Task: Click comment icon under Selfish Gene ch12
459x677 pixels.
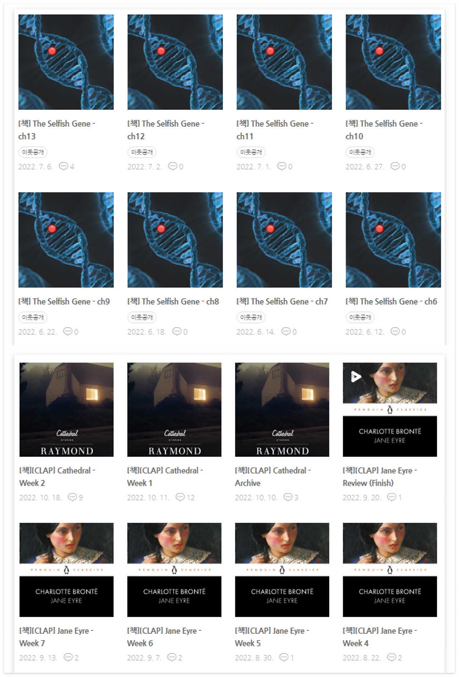Action: point(173,166)
